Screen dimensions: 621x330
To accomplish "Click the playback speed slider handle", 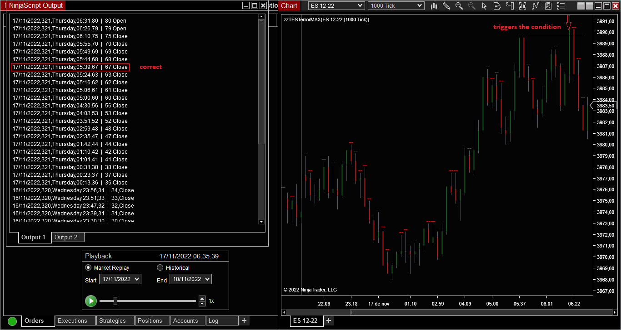I will 115,301.
